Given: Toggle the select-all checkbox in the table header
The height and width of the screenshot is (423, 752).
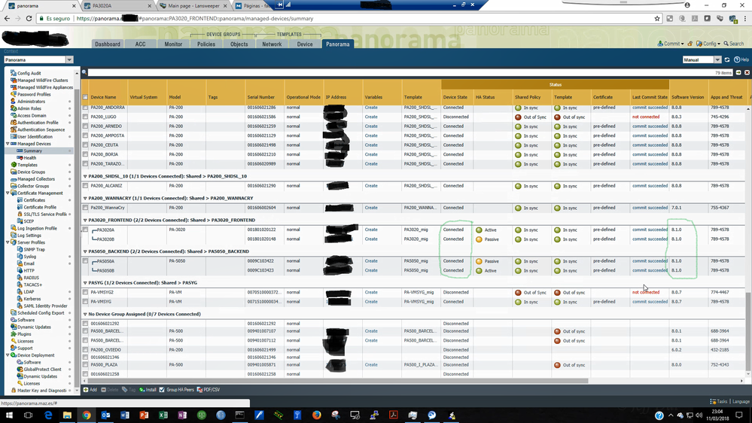Looking at the screenshot, I should pos(85,97).
